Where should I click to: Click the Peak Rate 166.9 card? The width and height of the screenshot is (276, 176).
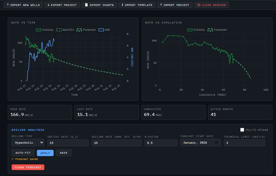pos(40,112)
